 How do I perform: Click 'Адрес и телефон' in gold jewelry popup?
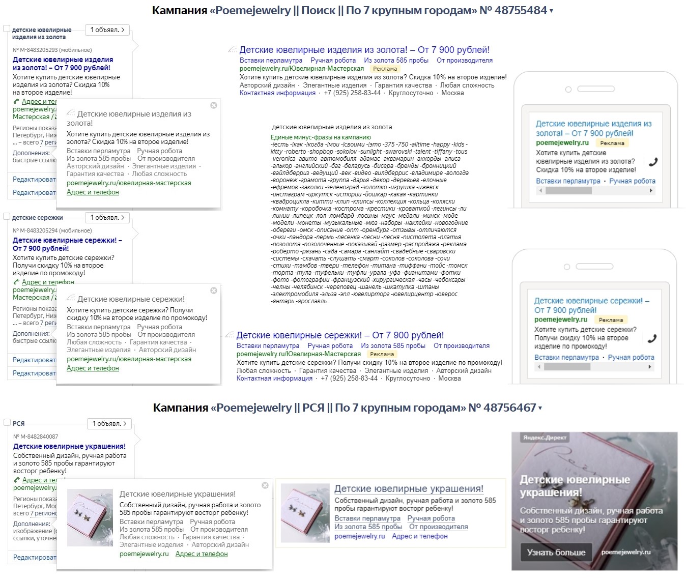pyautogui.click(x=93, y=192)
